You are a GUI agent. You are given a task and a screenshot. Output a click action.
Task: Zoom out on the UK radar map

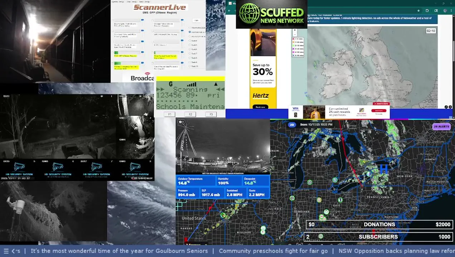(295, 34)
